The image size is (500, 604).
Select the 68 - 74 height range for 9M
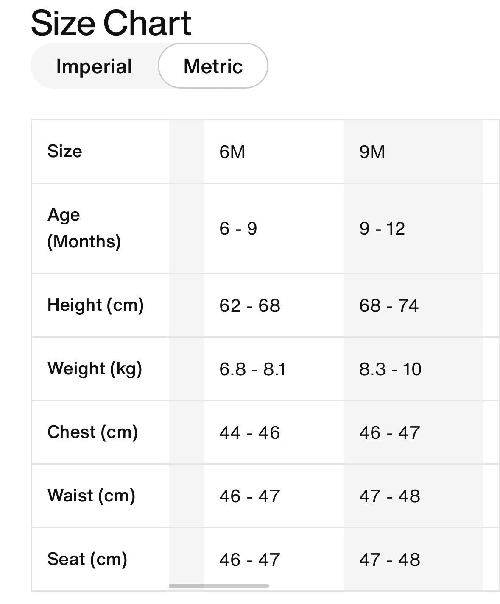pyautogui.click(x=389, y=305)
